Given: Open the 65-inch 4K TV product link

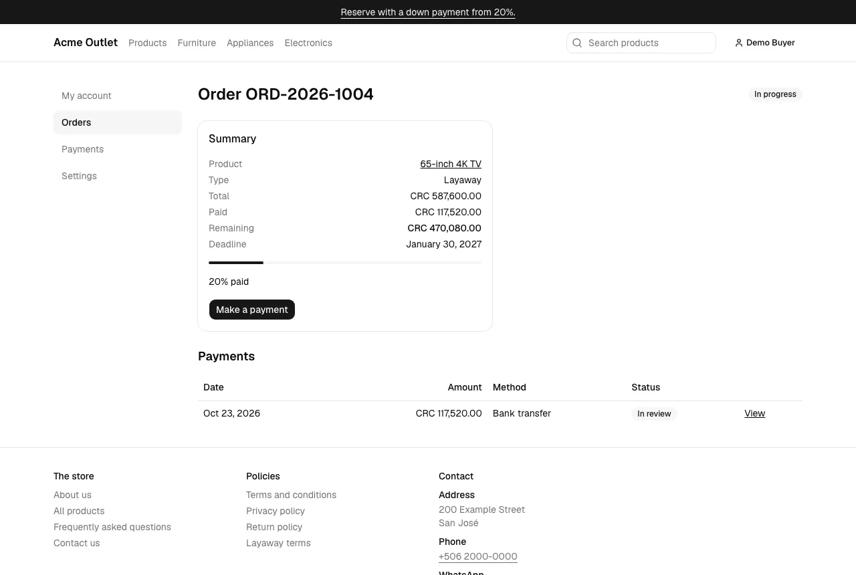Looking at the screenshot, I should click(451, 164).
